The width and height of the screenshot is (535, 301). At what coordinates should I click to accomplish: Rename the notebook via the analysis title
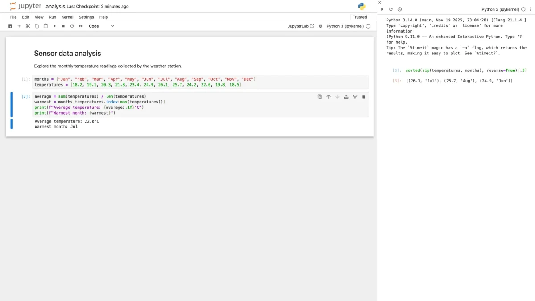tap(55, 7)
